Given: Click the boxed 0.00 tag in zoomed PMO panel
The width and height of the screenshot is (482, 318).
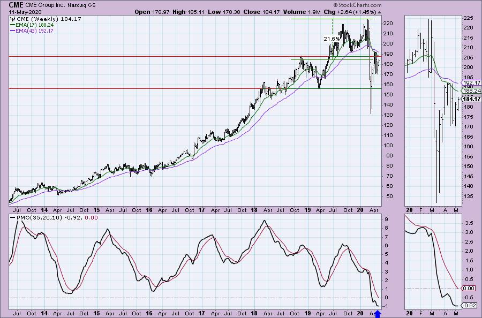Looking at the screenshot, I should (469, 288).
